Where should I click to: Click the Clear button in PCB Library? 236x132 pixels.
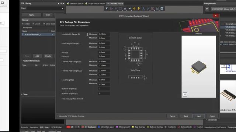point(48,15)
